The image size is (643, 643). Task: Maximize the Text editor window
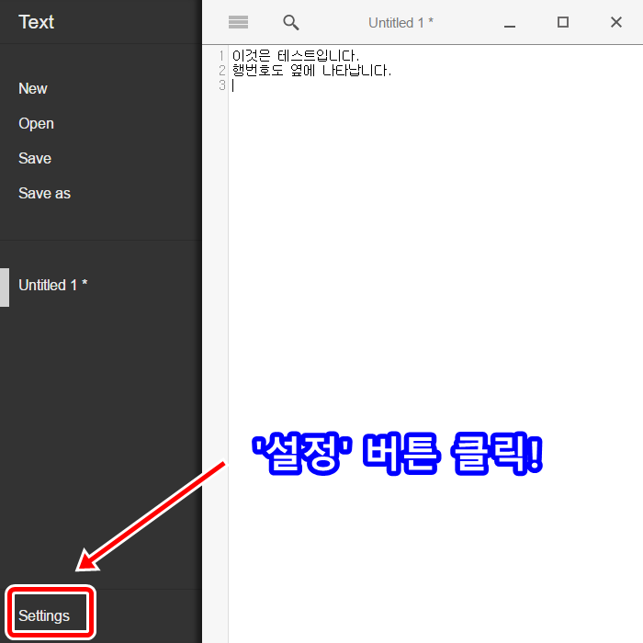[x=563, y=22]
